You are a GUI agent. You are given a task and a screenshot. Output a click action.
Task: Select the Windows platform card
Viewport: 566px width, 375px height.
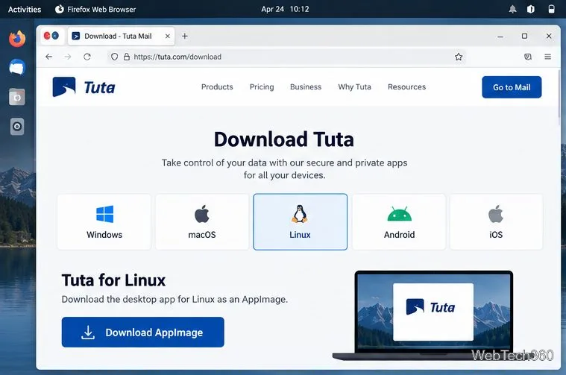[x=104, y=221]
